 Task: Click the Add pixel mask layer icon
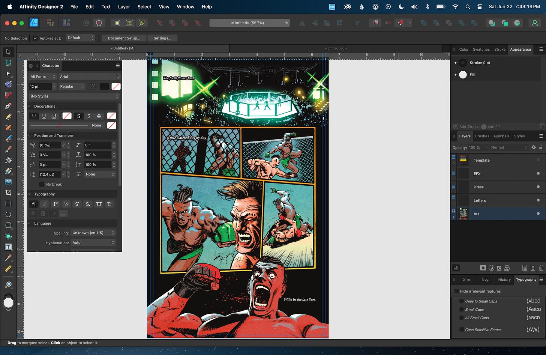point(483,268)
